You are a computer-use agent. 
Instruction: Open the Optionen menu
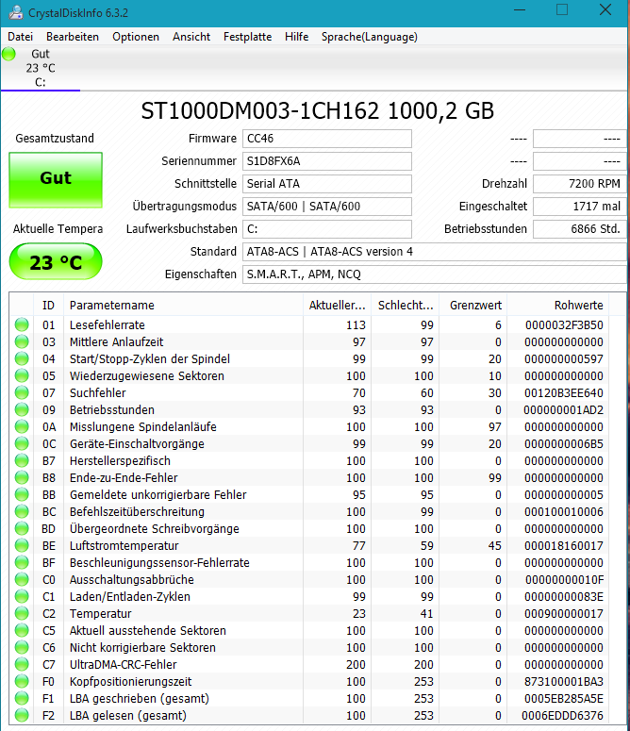pos(136,37)
